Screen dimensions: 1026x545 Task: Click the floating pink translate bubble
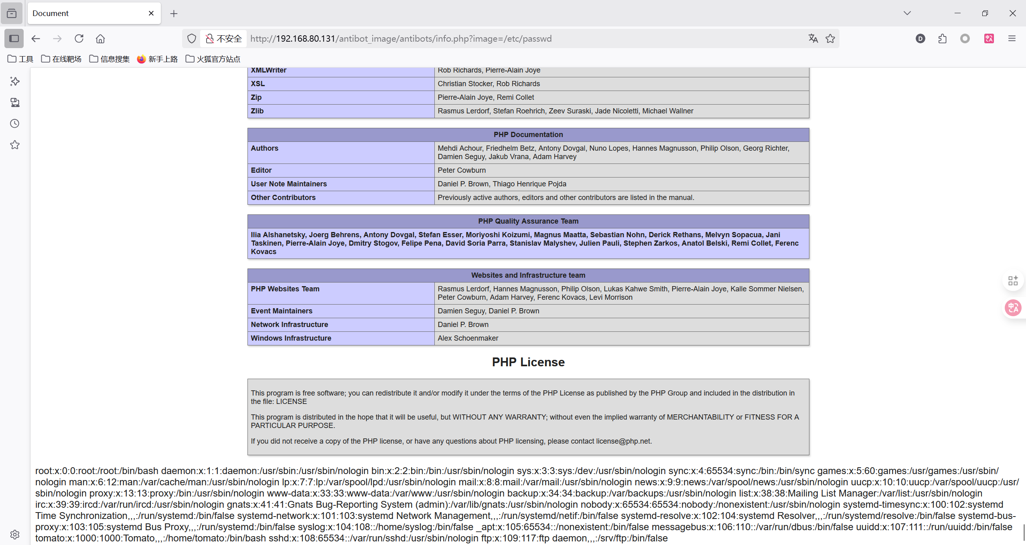coord(1013,308)
